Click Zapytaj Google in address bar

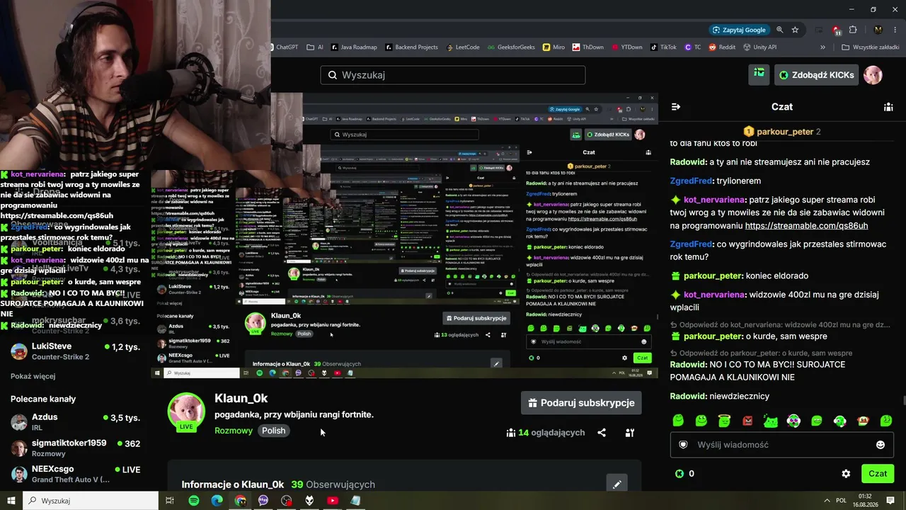pos(739,30)
